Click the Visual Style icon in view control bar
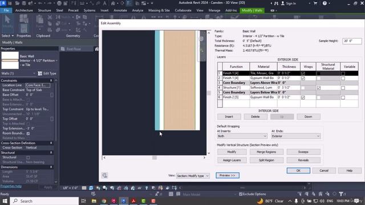This screenshot has height=205, width=365. click(x=91, y=188)
